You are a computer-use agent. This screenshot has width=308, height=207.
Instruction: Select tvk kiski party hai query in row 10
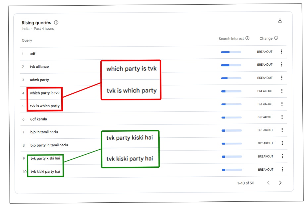tap(45, 172)
